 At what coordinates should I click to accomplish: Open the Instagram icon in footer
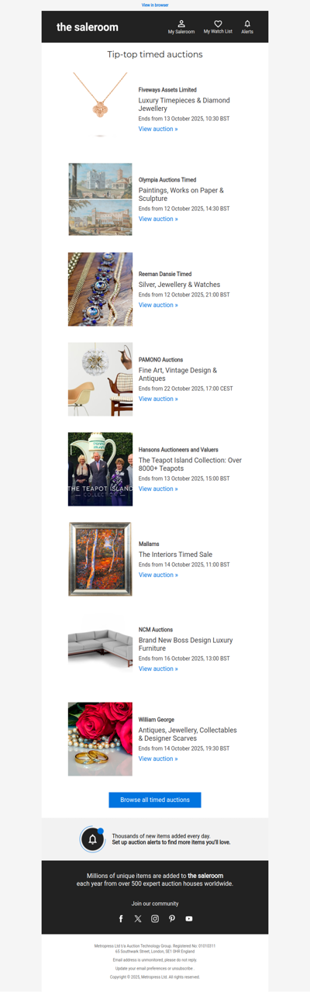pos(155,918)
